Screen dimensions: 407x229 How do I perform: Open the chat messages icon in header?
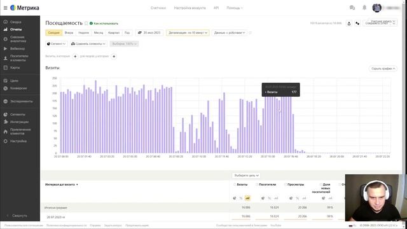tap(352, 8)
